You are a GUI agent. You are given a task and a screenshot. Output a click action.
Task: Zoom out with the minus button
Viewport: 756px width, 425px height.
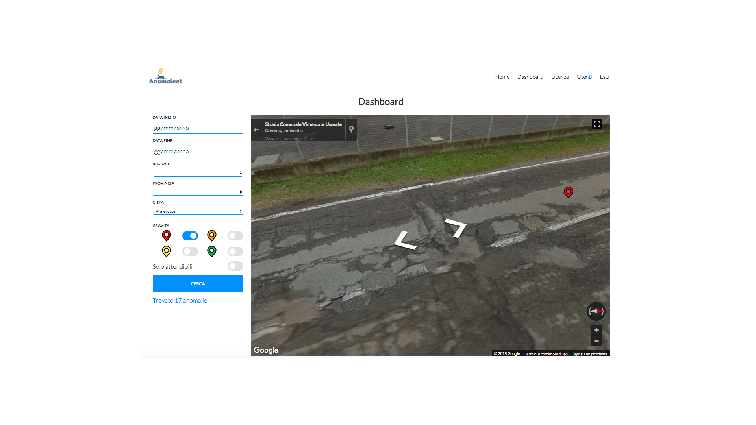tap(596, 341)
